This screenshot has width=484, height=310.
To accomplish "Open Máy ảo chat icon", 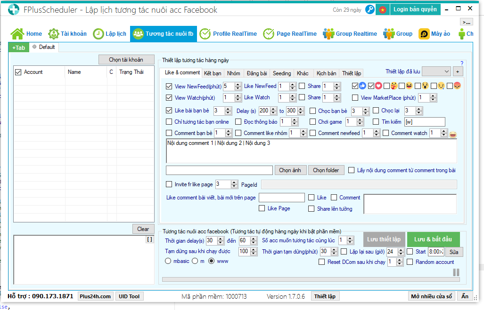I will click(424, 34).
